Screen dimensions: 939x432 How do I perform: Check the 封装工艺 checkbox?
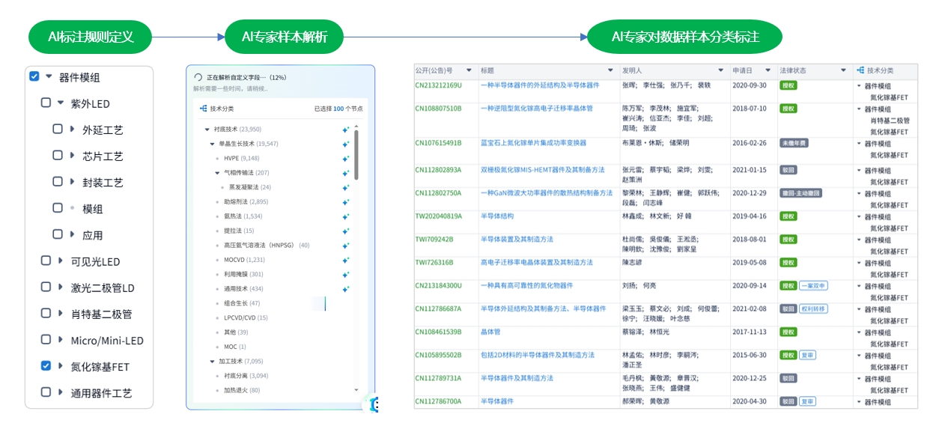coord(58,181)
